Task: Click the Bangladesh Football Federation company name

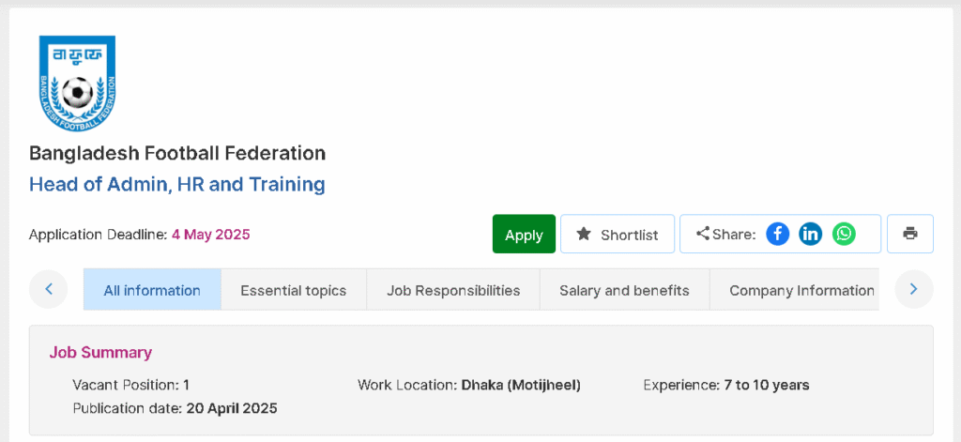Action: 177,153
